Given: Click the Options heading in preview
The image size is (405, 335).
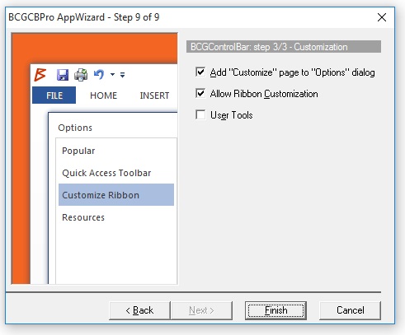Looking at the screenshot, I should [75, 128].
